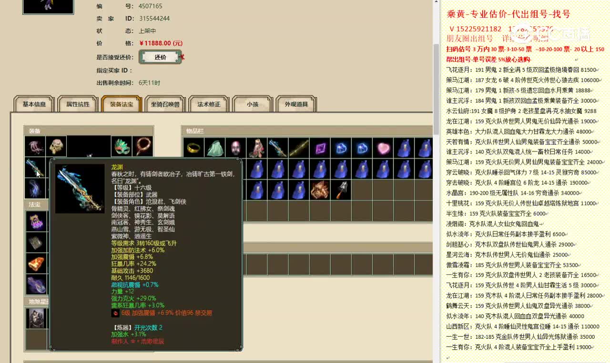
Task: Select the Longyuan sword in the weapon slot
Action: (35, 168)
